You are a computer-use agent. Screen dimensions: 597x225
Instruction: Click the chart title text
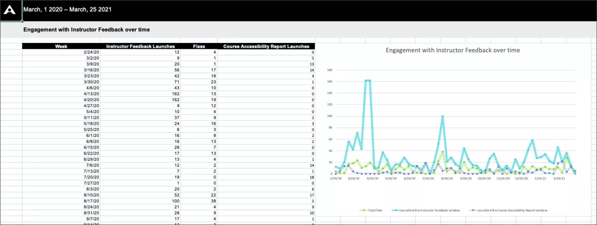click(x=452, y=50)
